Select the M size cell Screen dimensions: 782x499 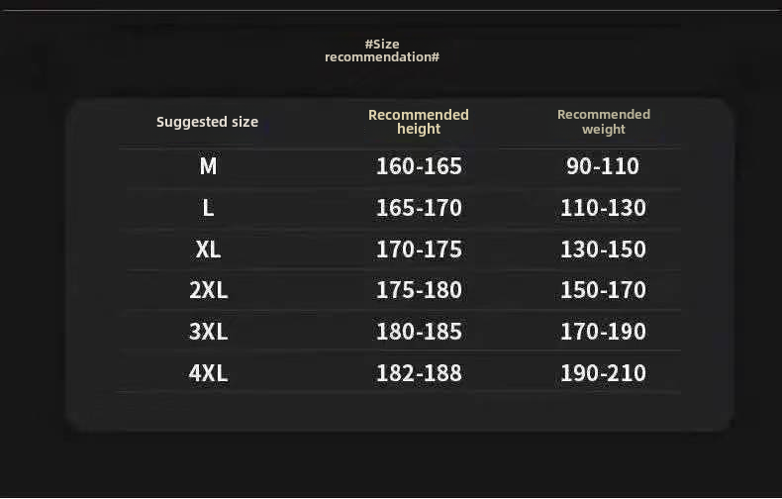coord(208,166)
